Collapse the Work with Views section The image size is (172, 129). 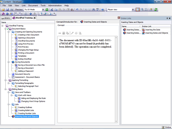click(12, 95)
